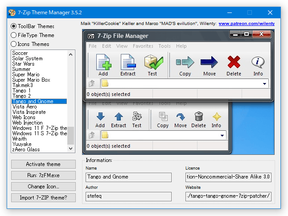The height and width of the screenshot is (216, 288).
Task: Select the Star Wars theme
Action: tap(39, 64)
